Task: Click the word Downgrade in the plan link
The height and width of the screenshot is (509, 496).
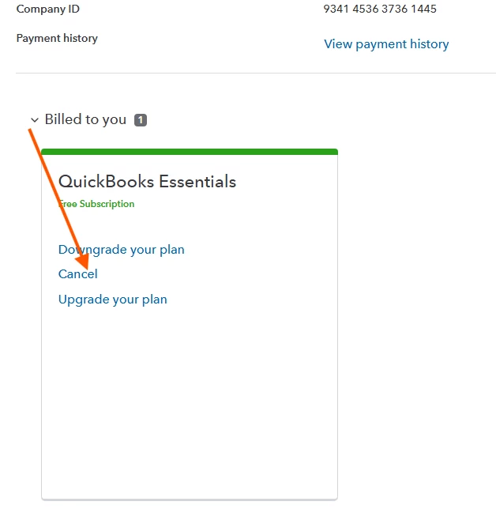Action: coord(92,250)
